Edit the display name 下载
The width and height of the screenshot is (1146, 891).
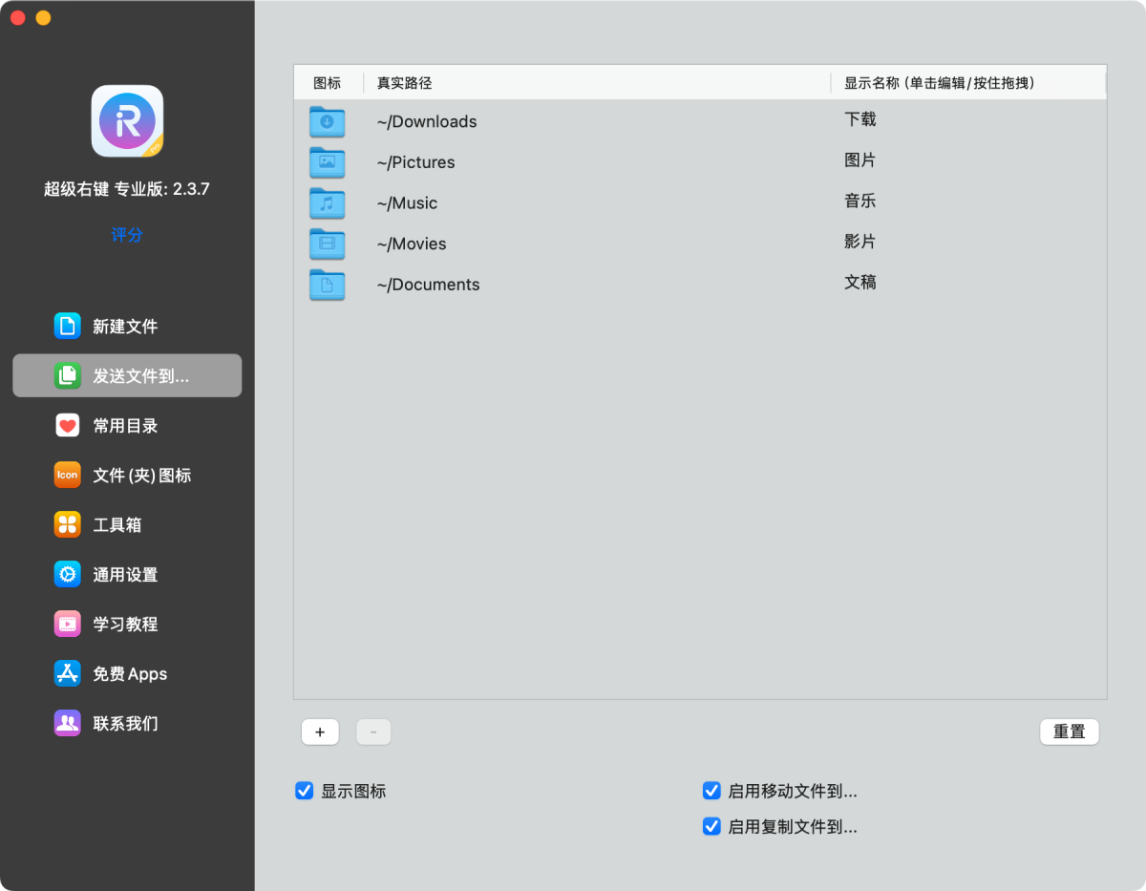pyautogui.click(x=860, y=119)
